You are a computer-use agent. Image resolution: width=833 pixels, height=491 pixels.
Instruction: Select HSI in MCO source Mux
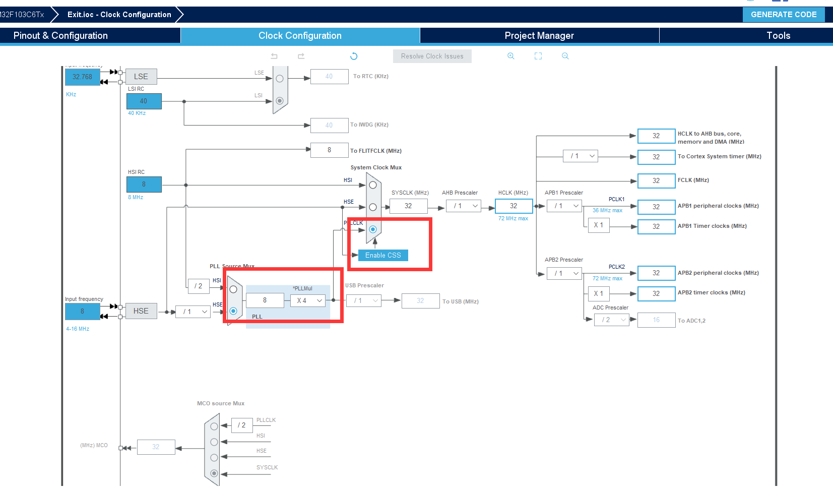coord(214,442)
